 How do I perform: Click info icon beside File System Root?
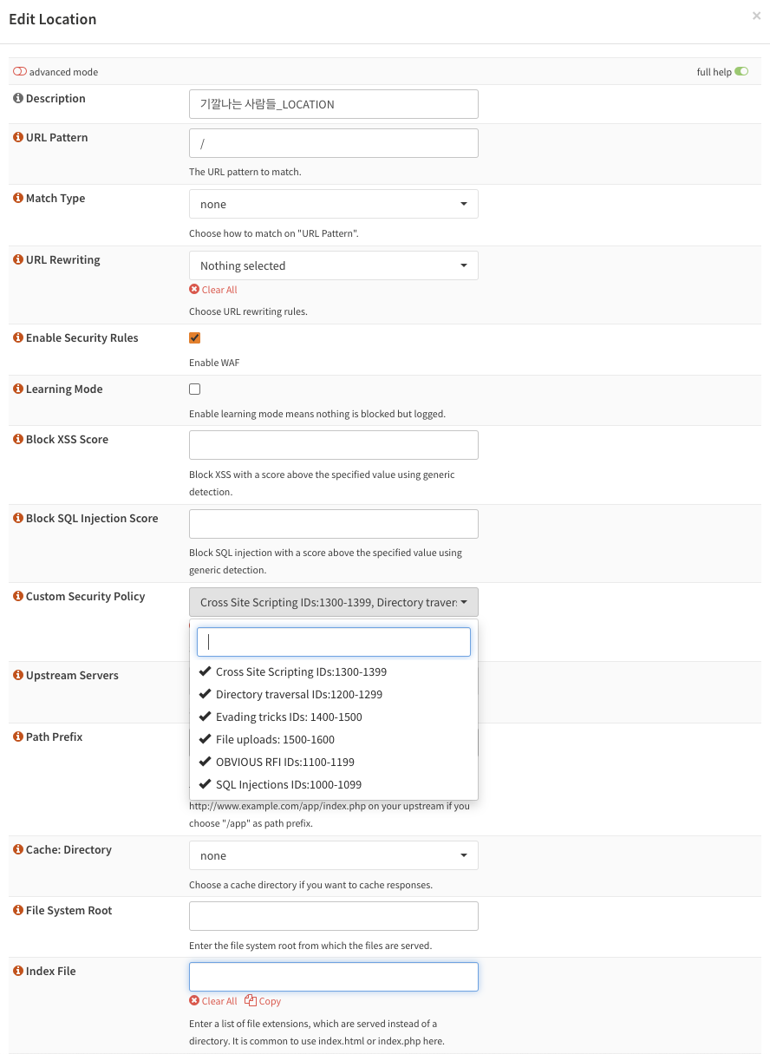pyautogui.click(x=18, y=911)
